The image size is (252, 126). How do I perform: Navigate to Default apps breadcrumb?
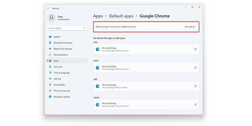121,16
